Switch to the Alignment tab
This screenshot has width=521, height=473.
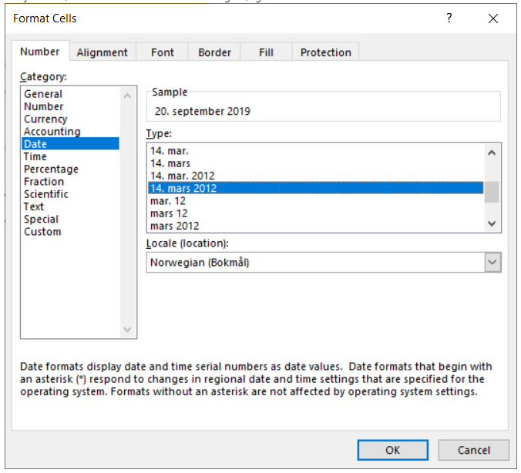pyautogui.click(x=102, y=52)
